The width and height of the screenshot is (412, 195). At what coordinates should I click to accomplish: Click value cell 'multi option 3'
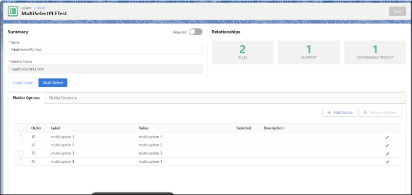(150, 153)
